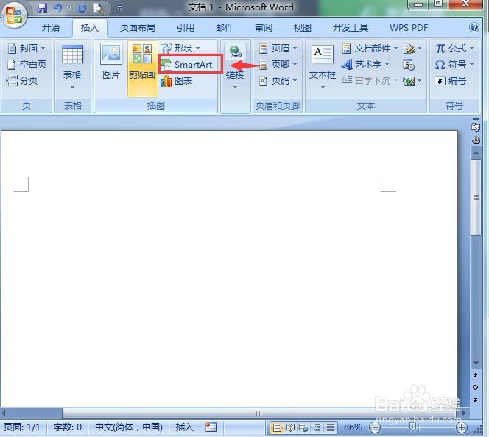The height and width of the screenshot is (437, 489).
Task: Click the vertical scrollbar up arrow
Action: click(x=476, y=153)
